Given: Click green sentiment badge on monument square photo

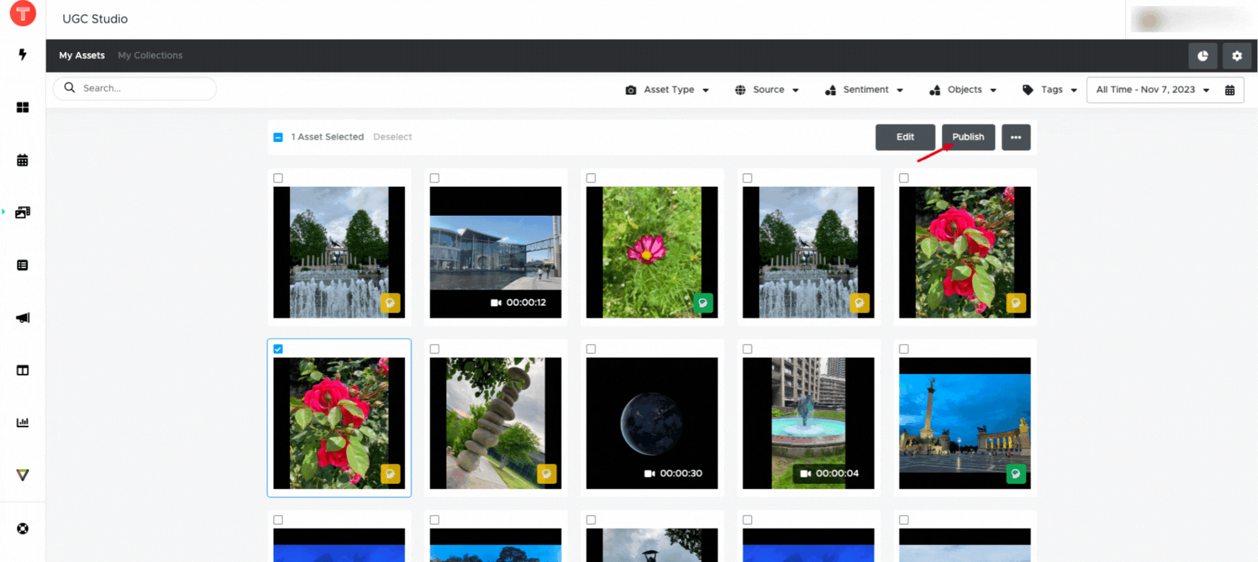Looking at the screenshot, I should coord(1016,473).
